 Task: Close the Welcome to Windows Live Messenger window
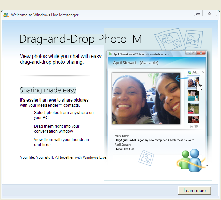209,14
